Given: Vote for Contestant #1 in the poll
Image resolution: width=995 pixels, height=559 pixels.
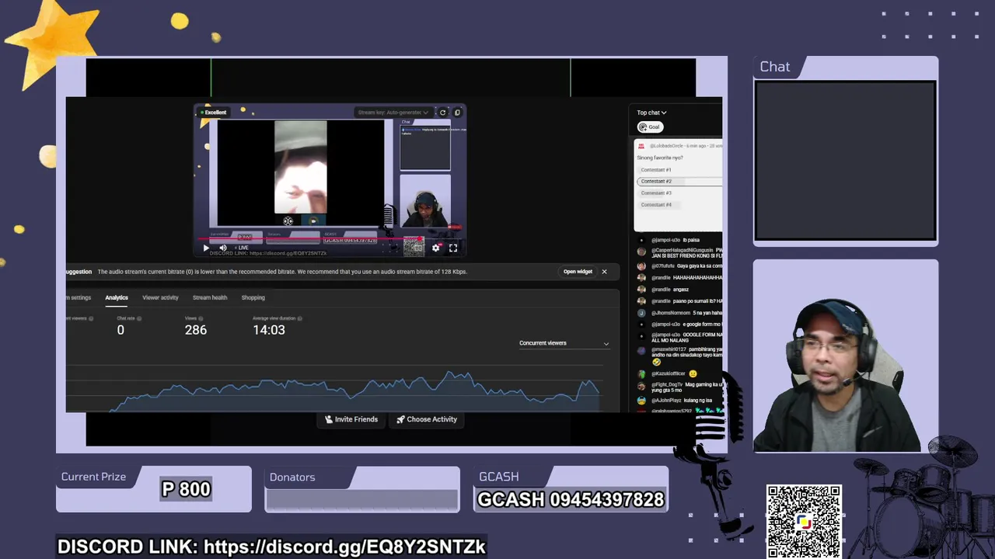Looking at the screenshot, I should click(679, 170).
